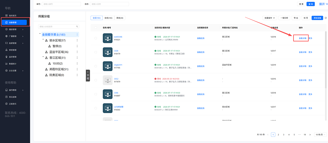
Task: Go to next page with arrow
Action: pyautogui.click(x=310, y=134)
